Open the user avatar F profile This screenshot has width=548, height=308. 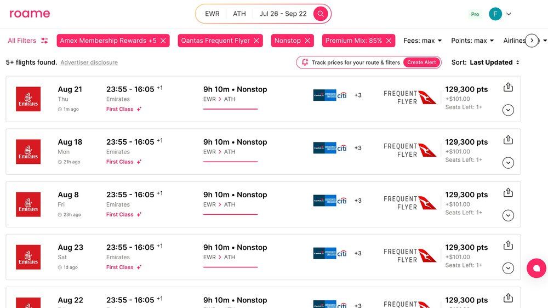click(x=495, y=14)
